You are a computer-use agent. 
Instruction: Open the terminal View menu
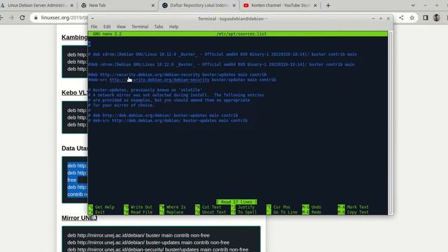(121, 27)
